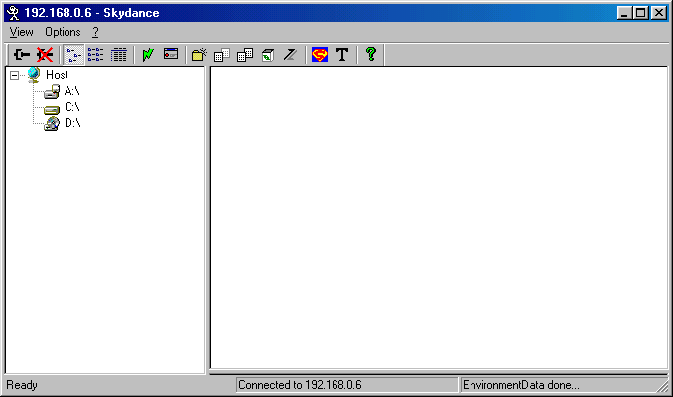The width and height of the screenshot is (673, 397).
Task: Switch to the tree view mode icon
Action: (x=74, y=55)
